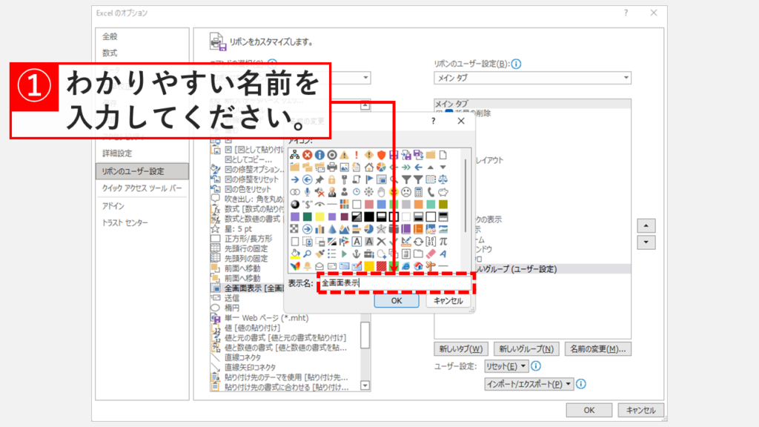Pick the telephone handset icon
Viewport: 759px width, 427px height.
tap(431, 192)
